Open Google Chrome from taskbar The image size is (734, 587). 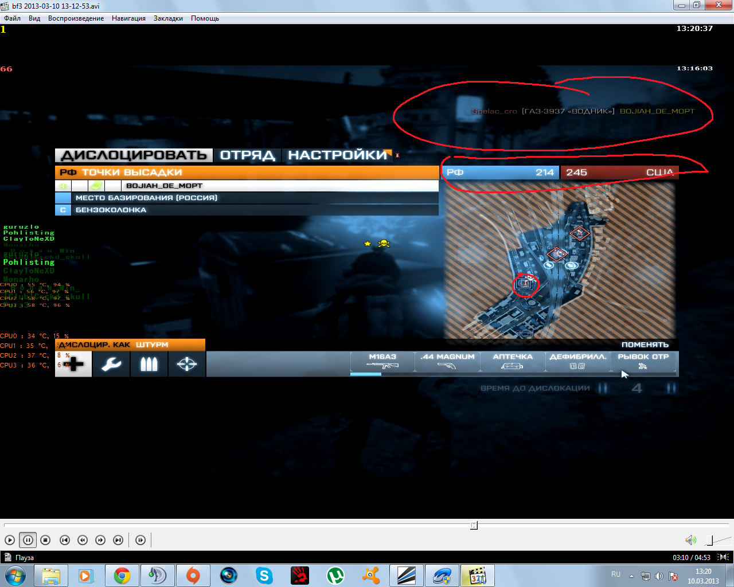(122, 576)
